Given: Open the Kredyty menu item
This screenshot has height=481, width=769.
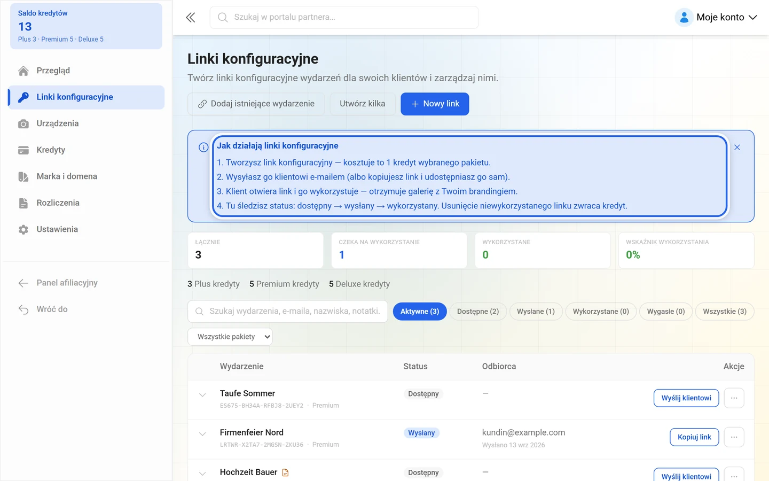Looking at the screenshot, I should click(x=86, y=150).
